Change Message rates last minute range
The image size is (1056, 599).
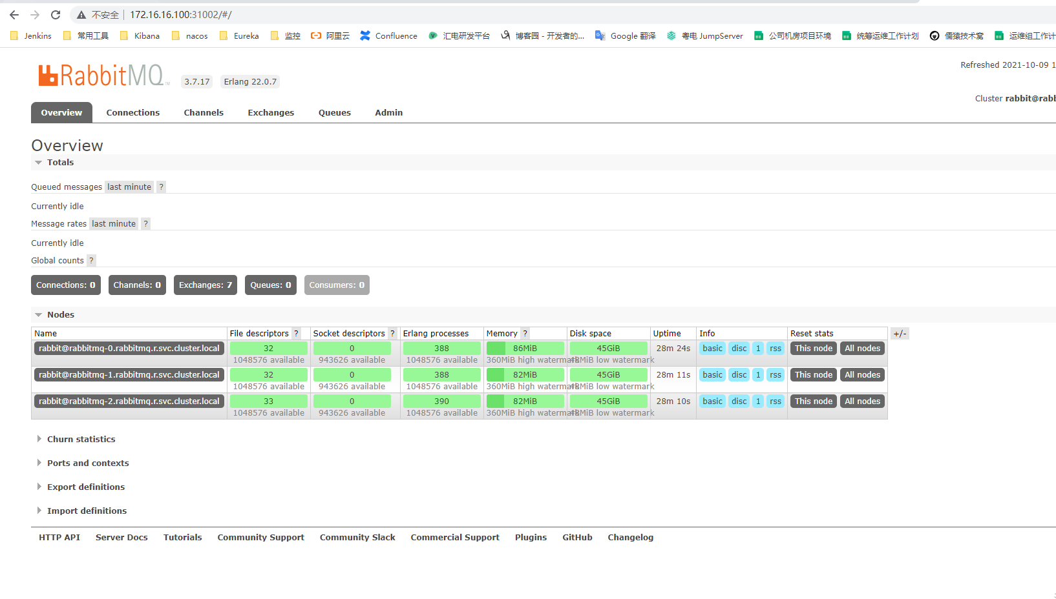click(x=114, y=224)
